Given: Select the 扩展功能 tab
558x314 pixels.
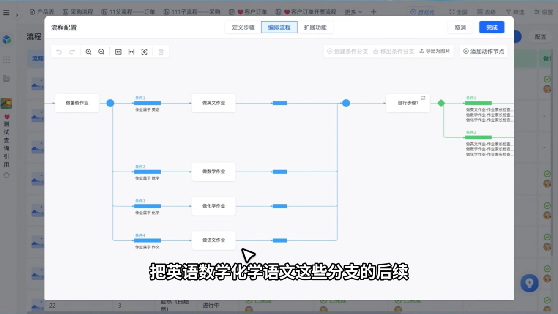Looking at the screenshot, I should 315,27.
